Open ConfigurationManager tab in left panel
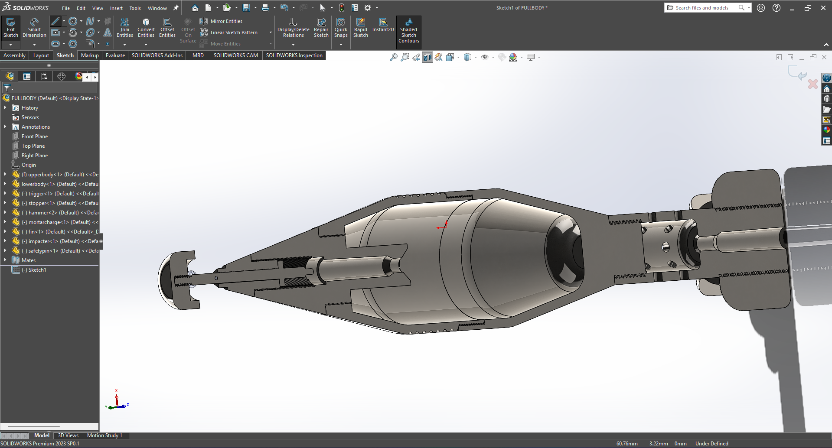The image size is (832, 448). [44, 76]
